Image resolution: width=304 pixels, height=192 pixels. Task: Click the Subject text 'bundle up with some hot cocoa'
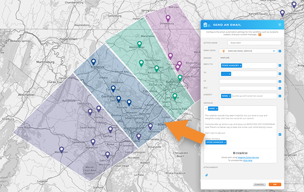click(247, 96)
